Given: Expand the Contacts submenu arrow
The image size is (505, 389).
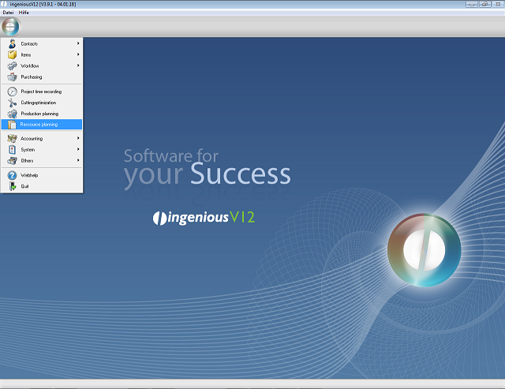Looking at the screenshot, I should tap(78, 43).
